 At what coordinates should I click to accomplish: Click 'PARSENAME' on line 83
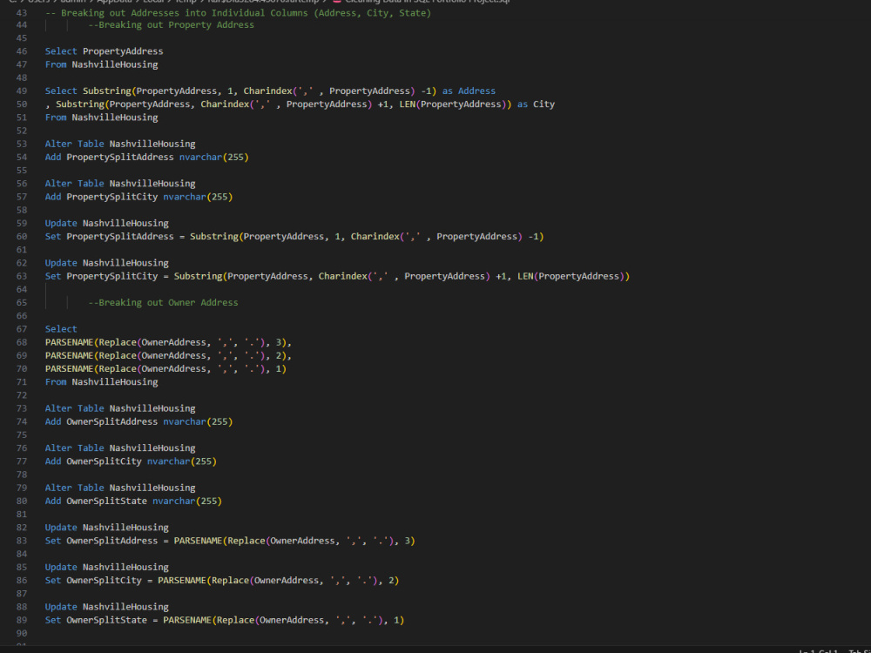click(198, 541)
